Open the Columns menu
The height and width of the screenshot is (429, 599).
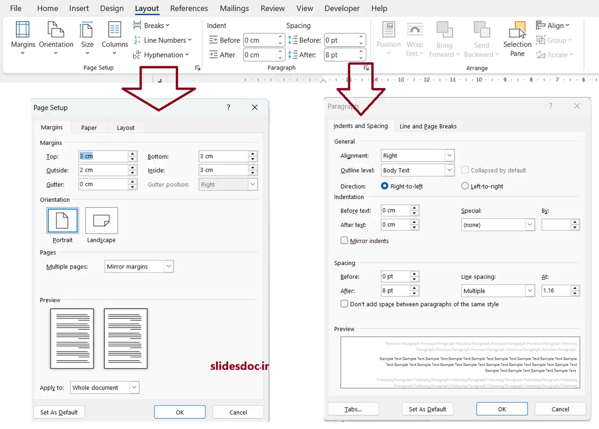(115, 38)
